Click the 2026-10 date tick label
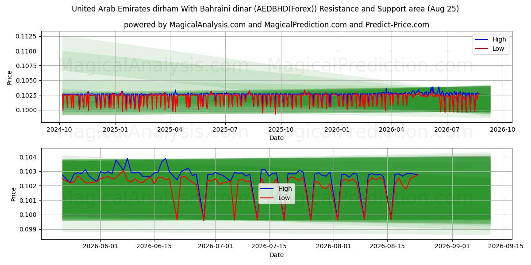This screenshot has height=265, width=531. click(x=503, y=130)
